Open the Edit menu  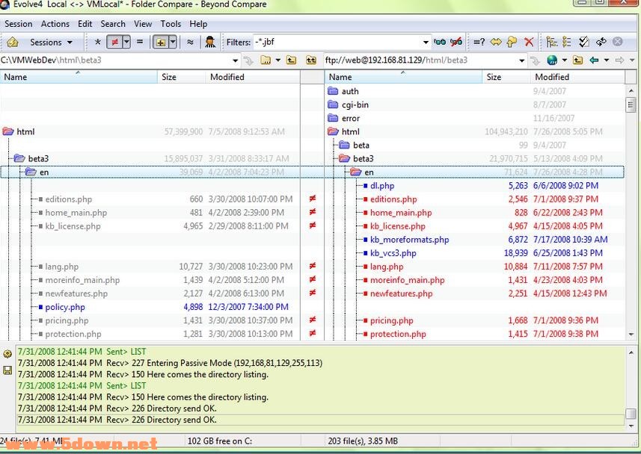85,24
